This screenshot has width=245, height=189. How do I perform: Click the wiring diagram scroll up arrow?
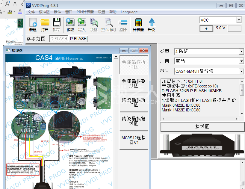point(116,56)
